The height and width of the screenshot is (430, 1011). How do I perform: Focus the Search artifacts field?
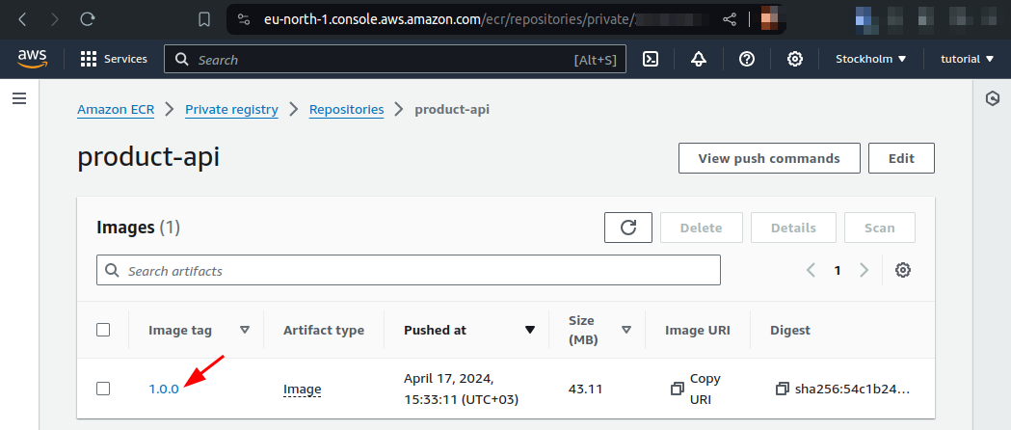[x=408, y=270]
